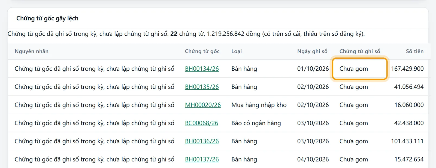Click date 03/10/2026 in BH00136/26 row
This screenshot has width=436, height=168.
click(x=313, y=141)
